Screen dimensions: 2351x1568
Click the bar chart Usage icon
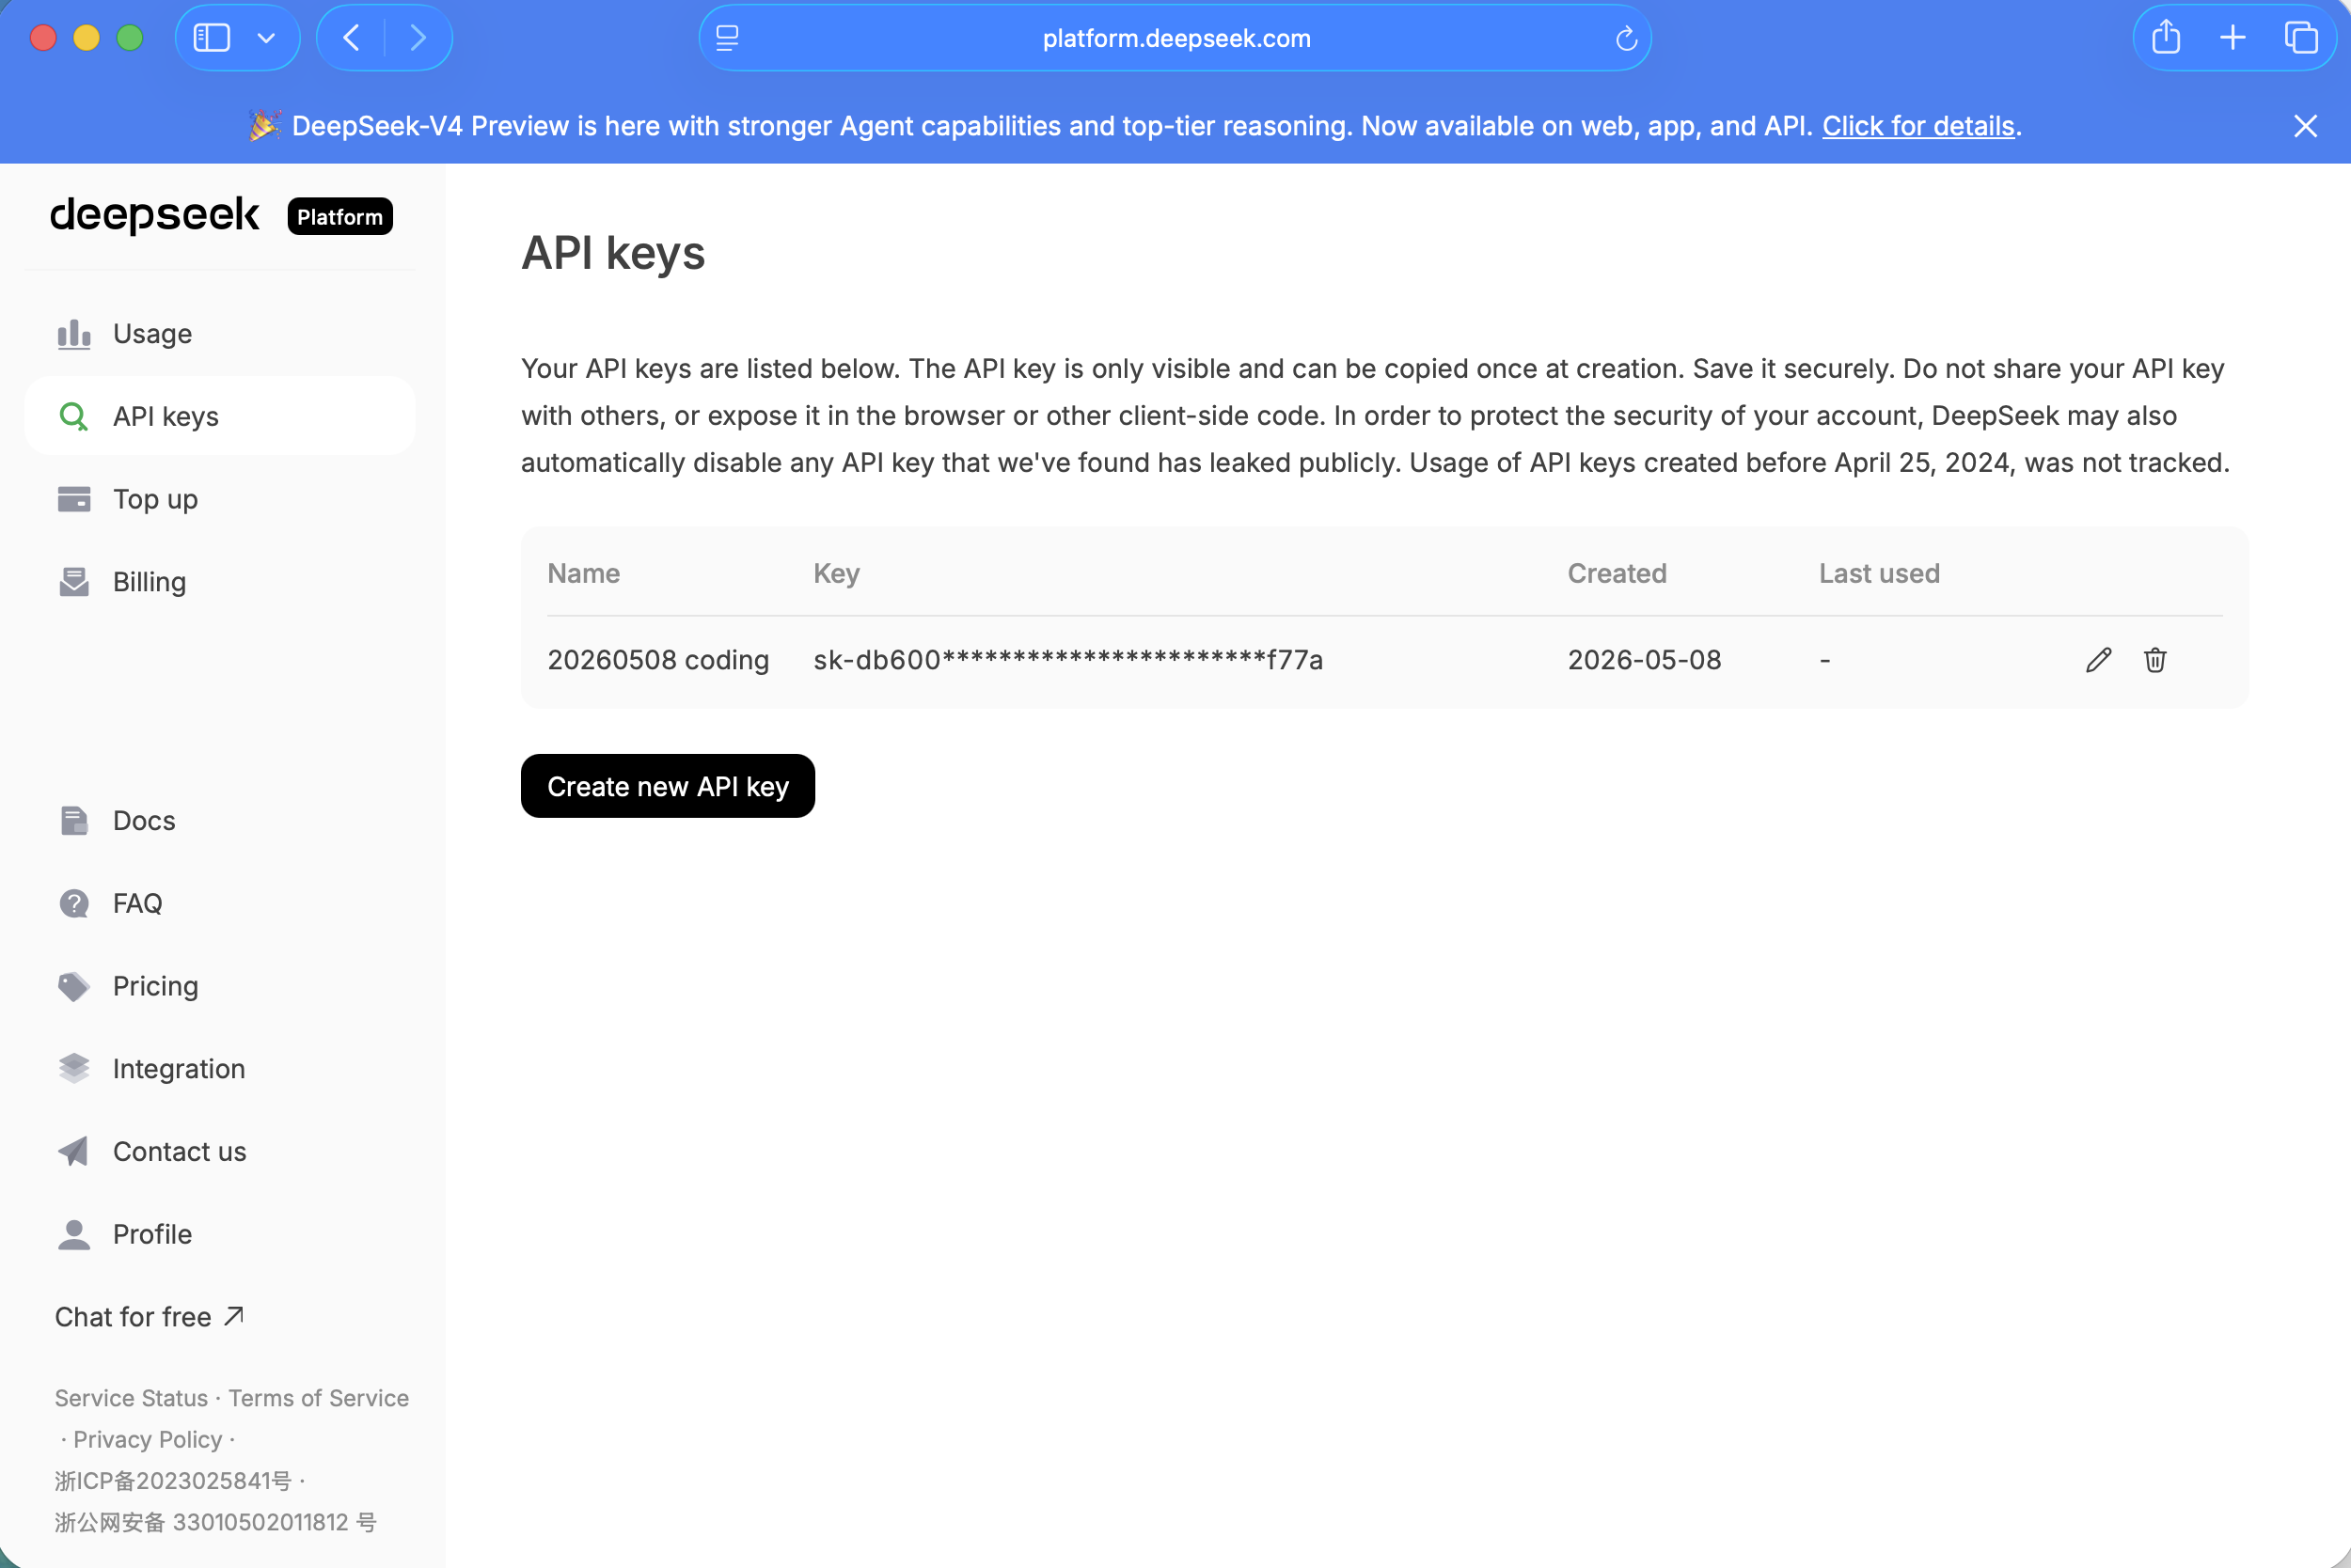click(74, 334)
